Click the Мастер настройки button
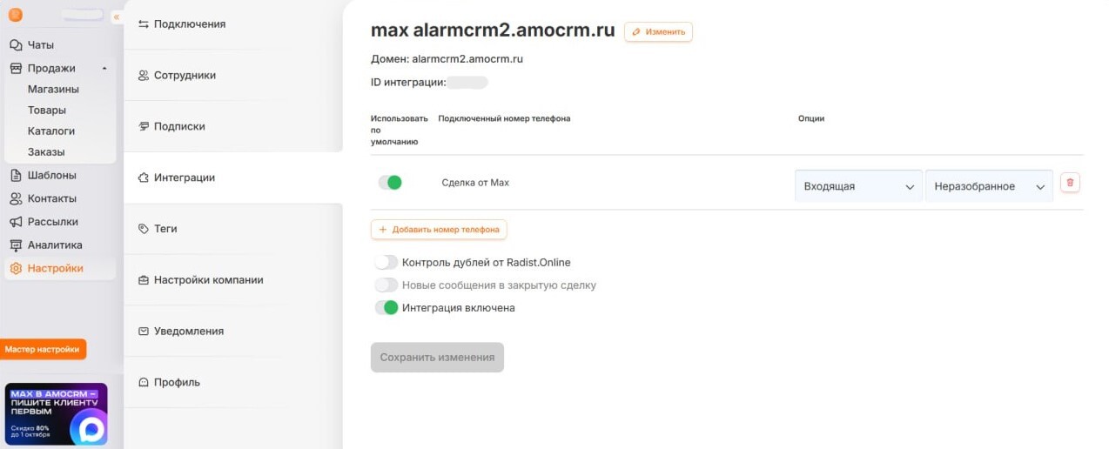Screen dimensions: 1109x449 point(44,349)
